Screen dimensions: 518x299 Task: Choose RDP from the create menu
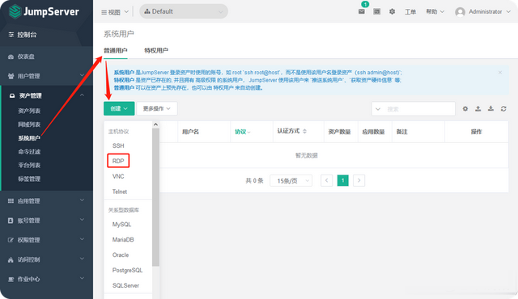(x=118, y=161)
